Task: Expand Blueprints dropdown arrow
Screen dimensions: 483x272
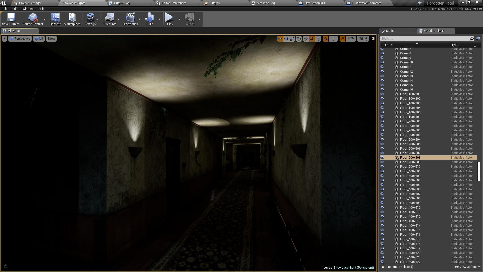Action: pyautogui.click(x=118, y=19)
